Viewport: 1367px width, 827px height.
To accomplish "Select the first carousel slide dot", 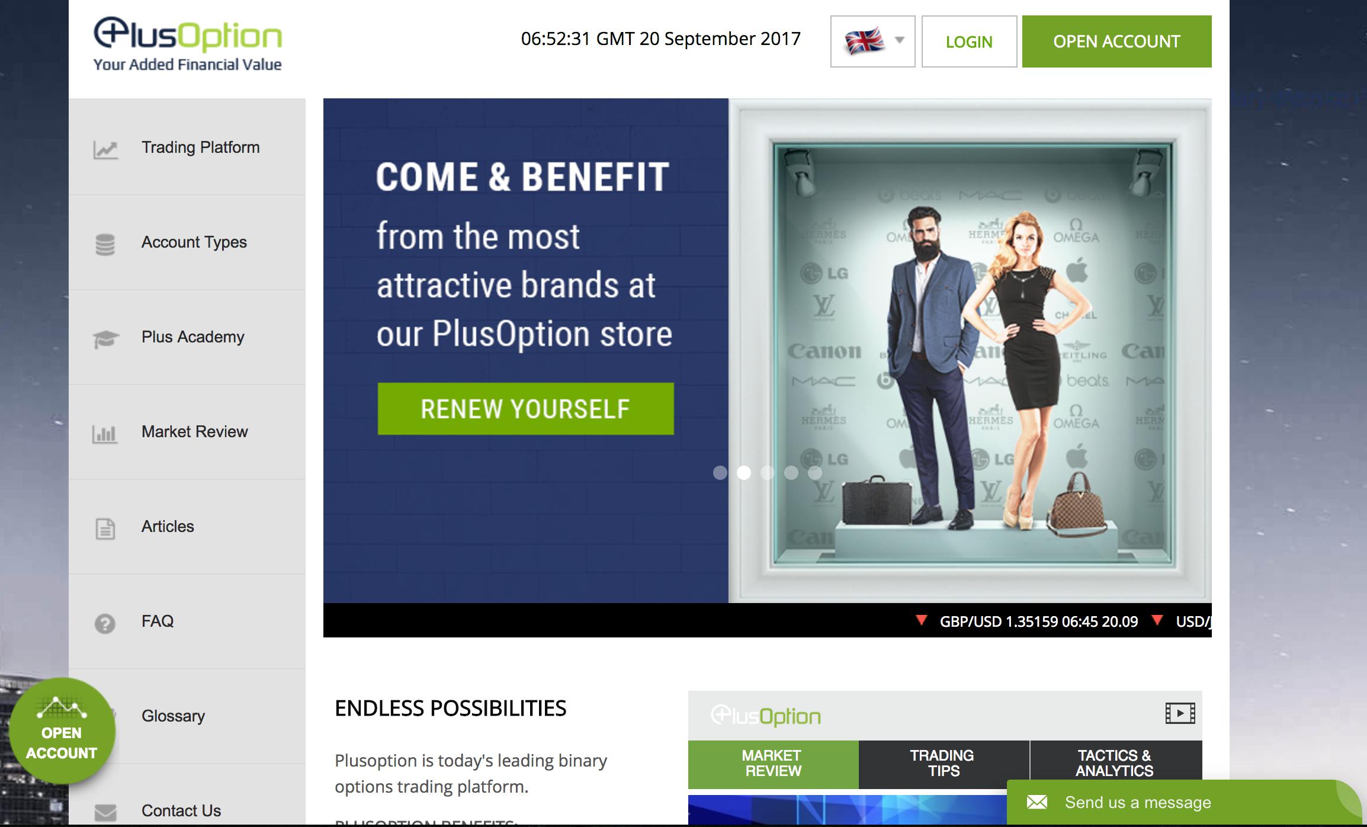I will coord(720,472).
